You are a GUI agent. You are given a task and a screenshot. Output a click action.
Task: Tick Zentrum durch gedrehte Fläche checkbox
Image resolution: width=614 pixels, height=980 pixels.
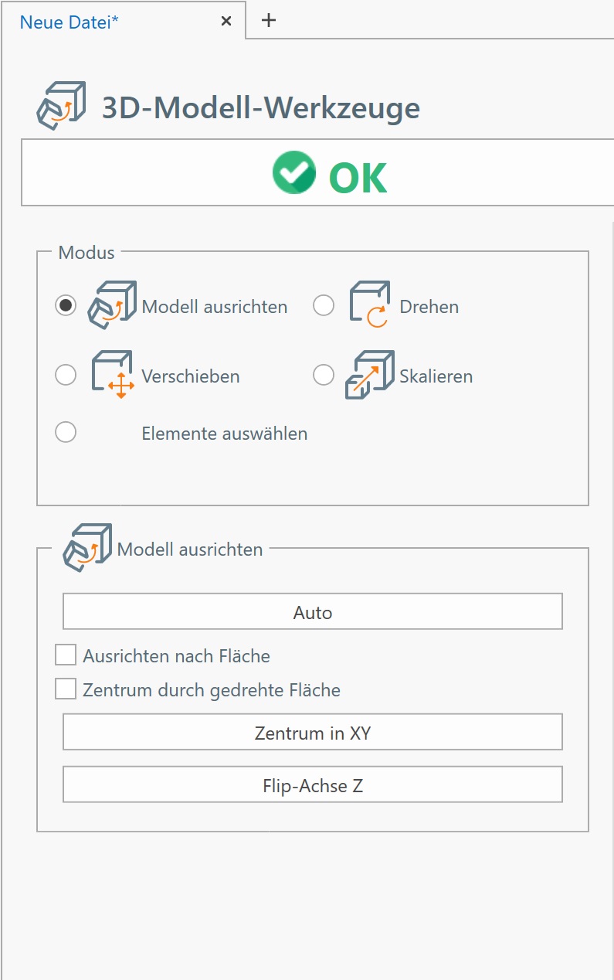pos(66,689)
